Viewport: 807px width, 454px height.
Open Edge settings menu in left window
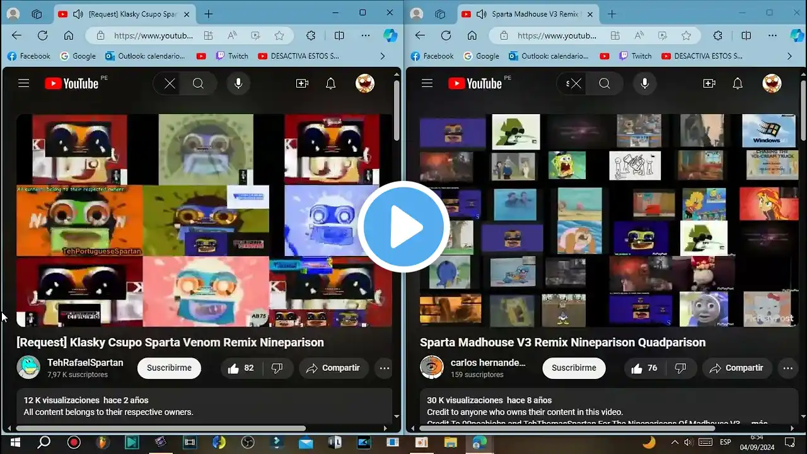pos(366,36)
